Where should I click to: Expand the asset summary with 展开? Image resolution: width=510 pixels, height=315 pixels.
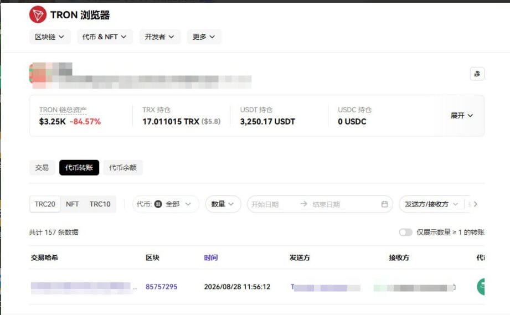(461, 115)
